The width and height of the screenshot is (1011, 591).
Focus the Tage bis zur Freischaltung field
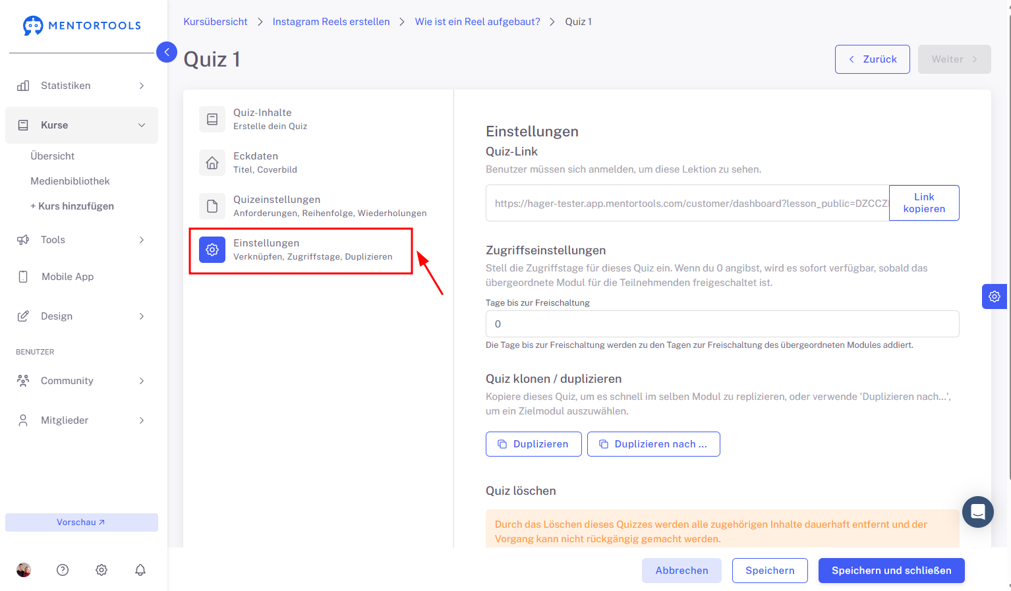coord(722,324)
